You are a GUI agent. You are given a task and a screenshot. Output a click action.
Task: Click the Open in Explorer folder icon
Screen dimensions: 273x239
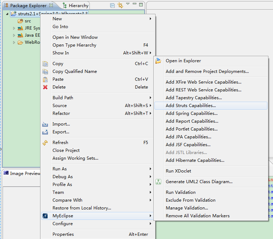[158, 61]
